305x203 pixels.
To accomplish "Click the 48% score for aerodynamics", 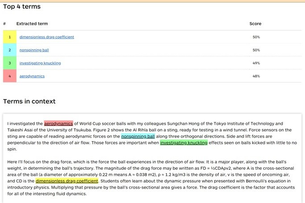I will coord(256,76).
